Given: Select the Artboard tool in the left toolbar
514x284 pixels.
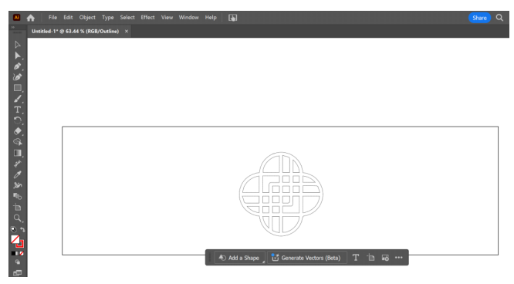Looking at the screenshot, I should (18, 208).
